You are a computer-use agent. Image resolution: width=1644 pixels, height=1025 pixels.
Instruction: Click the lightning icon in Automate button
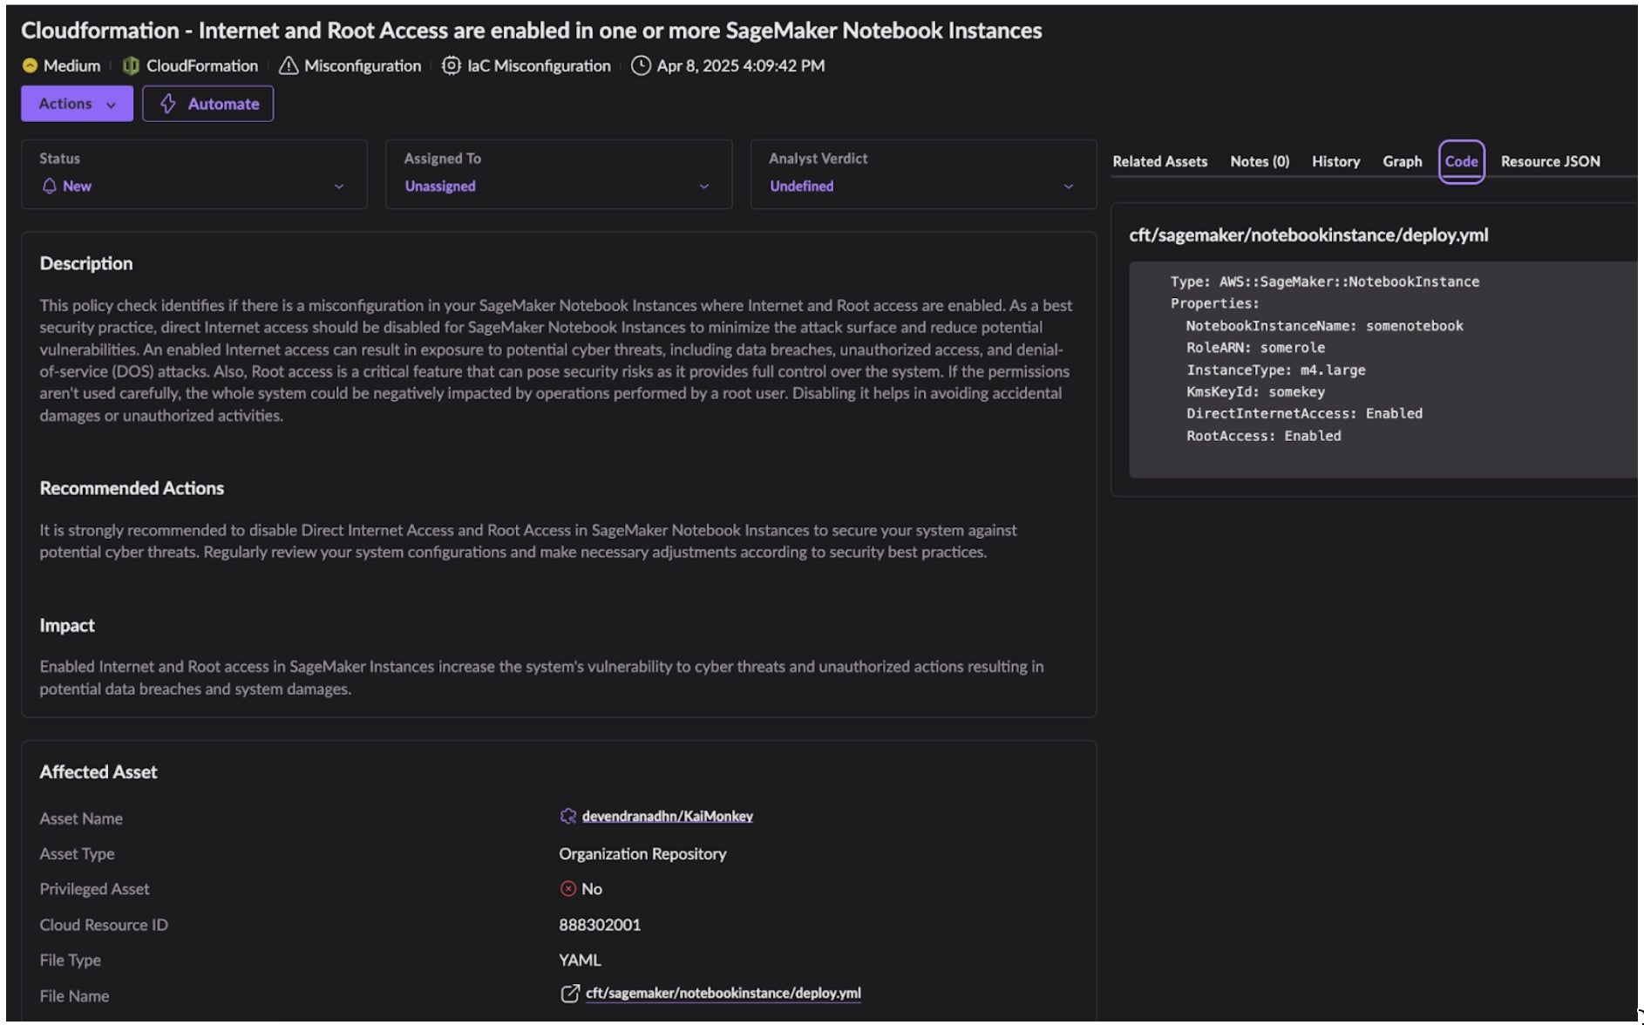(168, 104)
